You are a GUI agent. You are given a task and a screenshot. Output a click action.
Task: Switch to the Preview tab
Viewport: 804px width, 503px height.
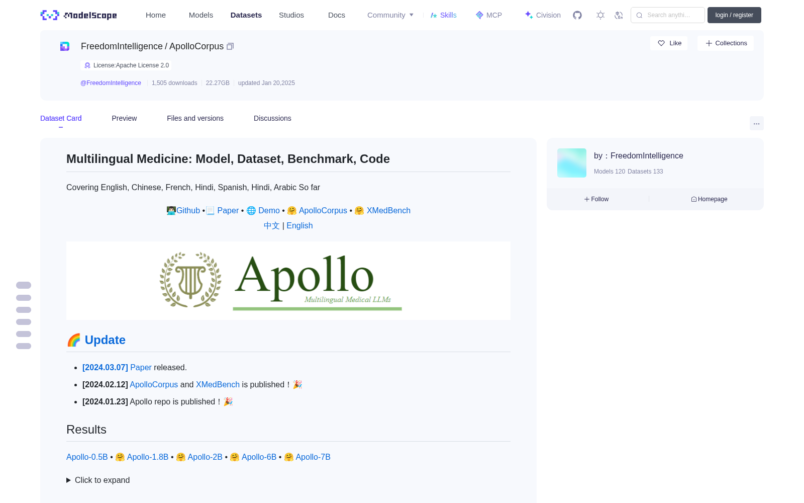[124, 118]
